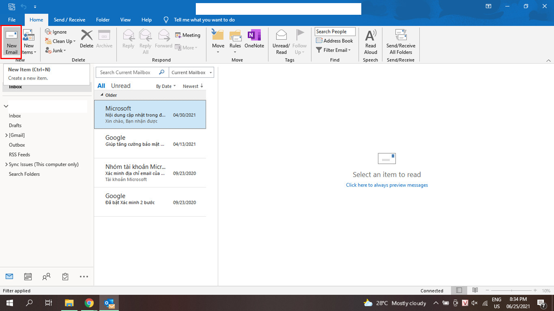Expand the [Gmail] folder
This screenshot has height=311, width=554.
pos(6,135)
